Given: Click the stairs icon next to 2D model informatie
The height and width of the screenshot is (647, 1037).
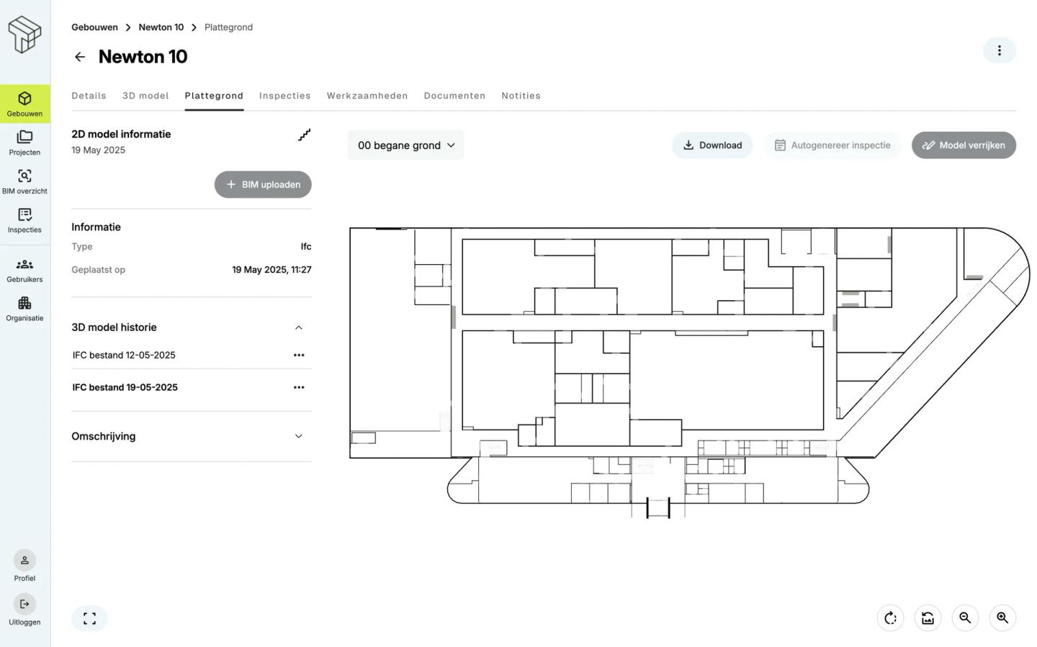Looking at the screenshot, I should click(x=305, y=135).
